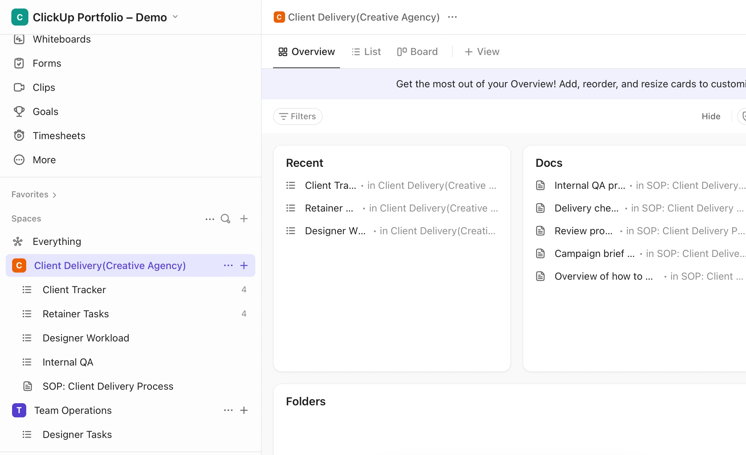Screen dimensions: 746x455
Task: Open the Everything view icon
Action: click(x=18, y=242)
